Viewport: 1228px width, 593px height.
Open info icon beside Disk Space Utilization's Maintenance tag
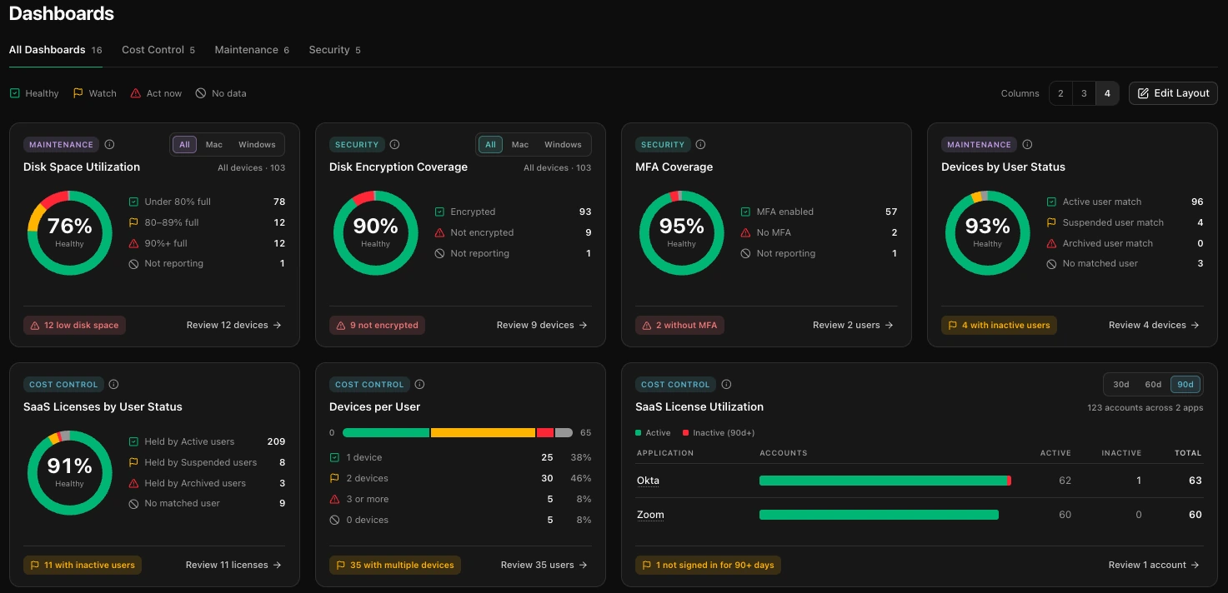tap(109, 145)
